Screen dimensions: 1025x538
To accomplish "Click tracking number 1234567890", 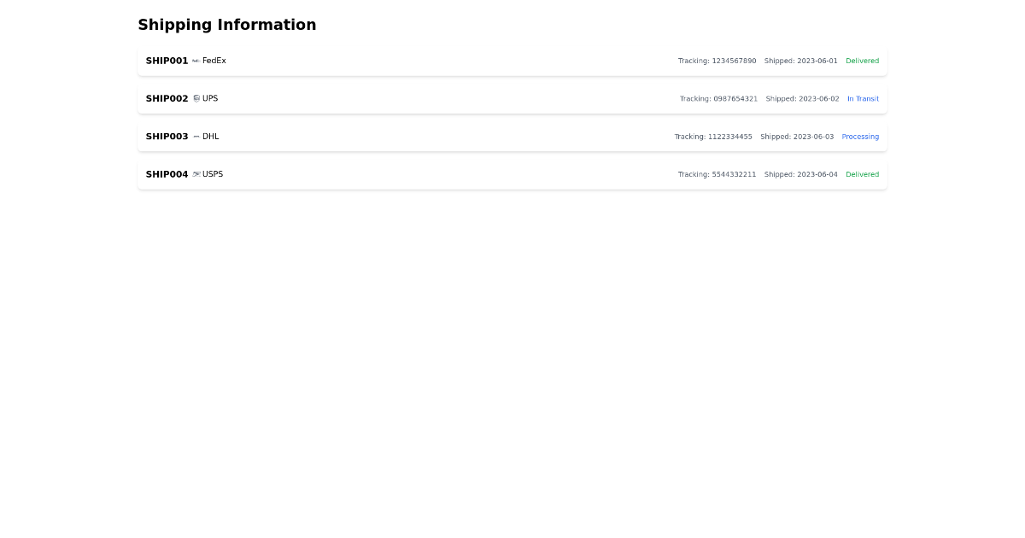I will (x=717, y=61).
